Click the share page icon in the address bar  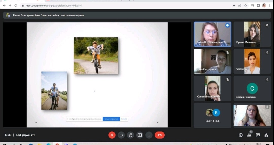(x=240, y=5)
